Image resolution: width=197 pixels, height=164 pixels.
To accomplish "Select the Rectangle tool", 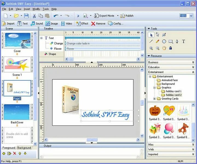I will pyautogui.click(x=170, y=41).
